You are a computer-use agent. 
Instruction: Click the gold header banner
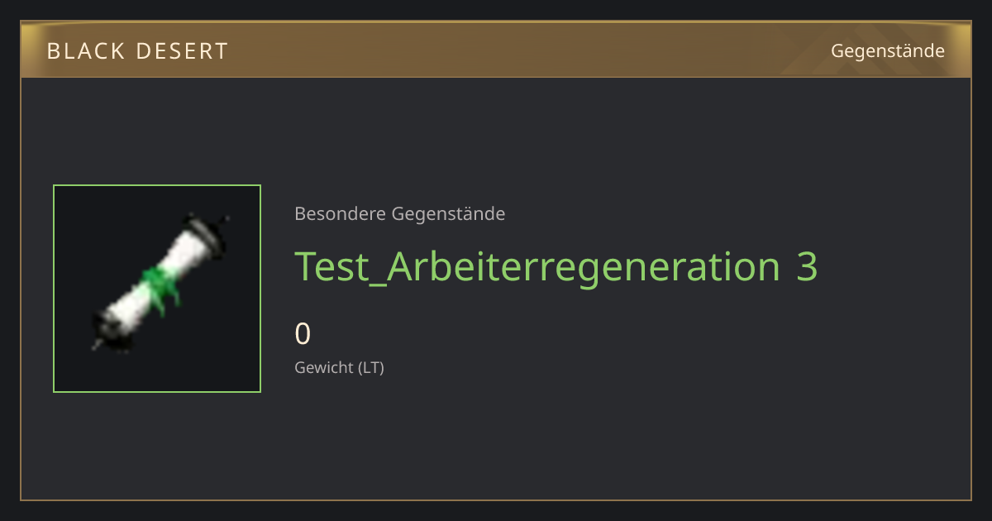pos(496,50)
